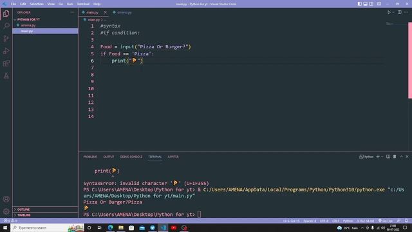Open the Terminal menu
Viewport: 412px width, 232px height.
[83, 4]
